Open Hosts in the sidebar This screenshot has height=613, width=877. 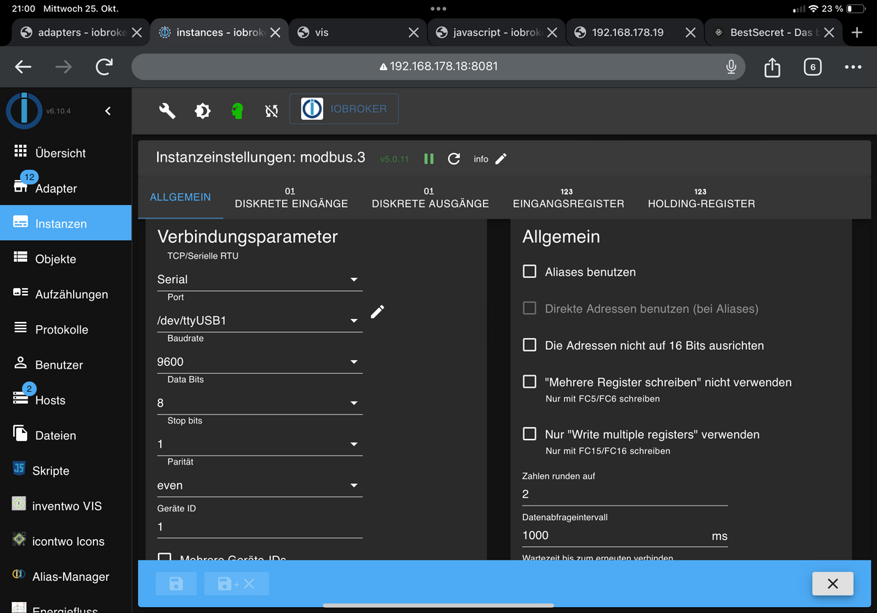pos(66,399)
